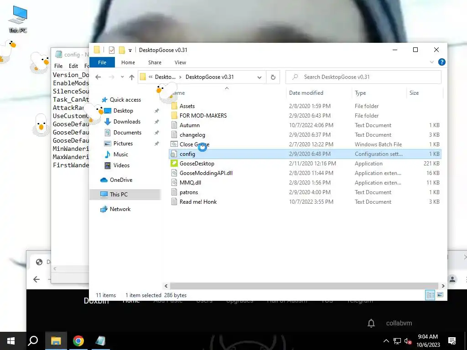Open Action Center notifications icon
The height and width of the screenshot is (350, 467).
click(x=452, y=341)
